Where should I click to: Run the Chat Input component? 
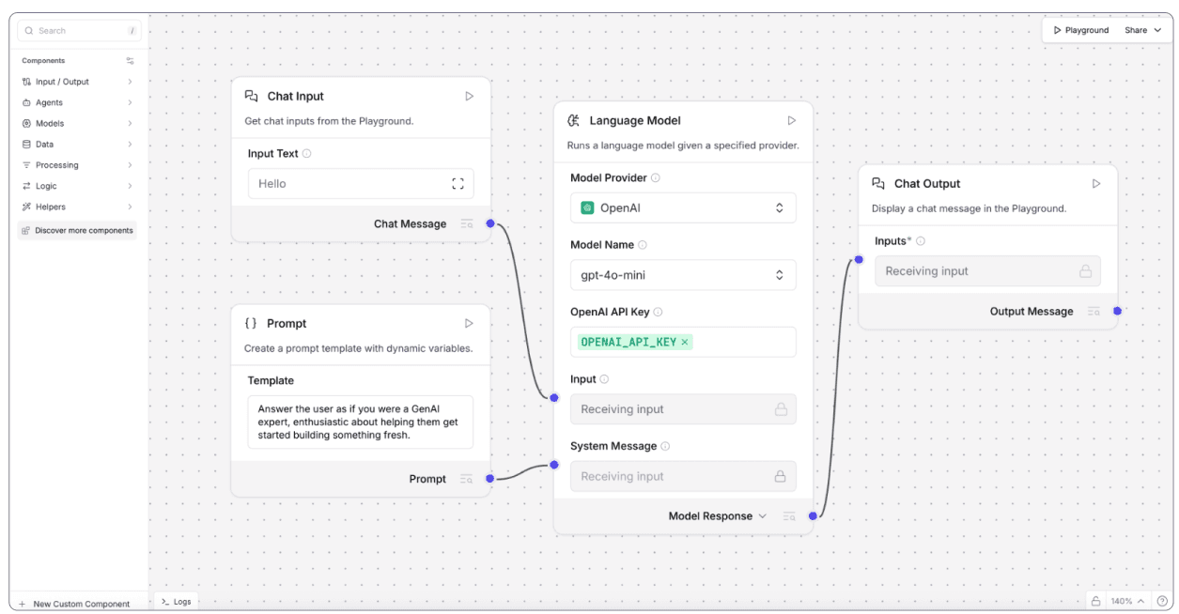click(470, 96)
